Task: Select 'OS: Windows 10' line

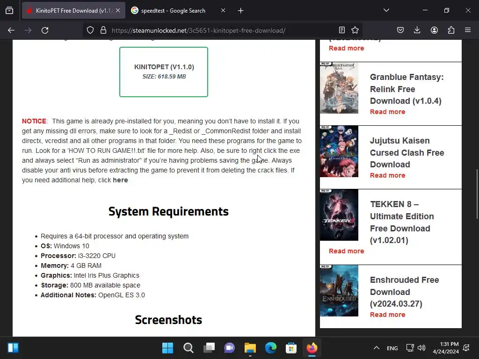Action: click(x=65, y=246)
